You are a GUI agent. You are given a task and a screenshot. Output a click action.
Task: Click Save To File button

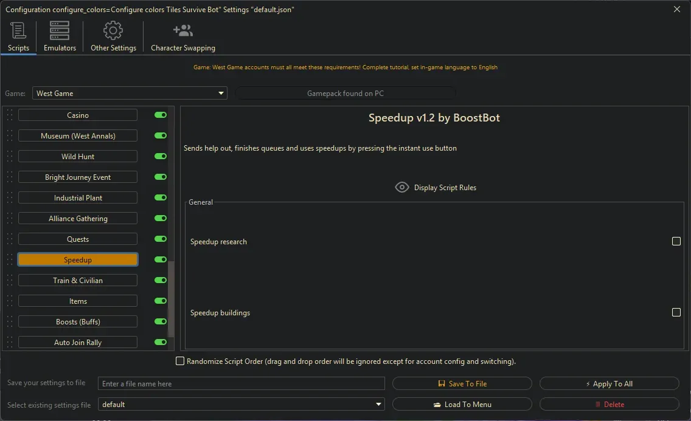462,384
